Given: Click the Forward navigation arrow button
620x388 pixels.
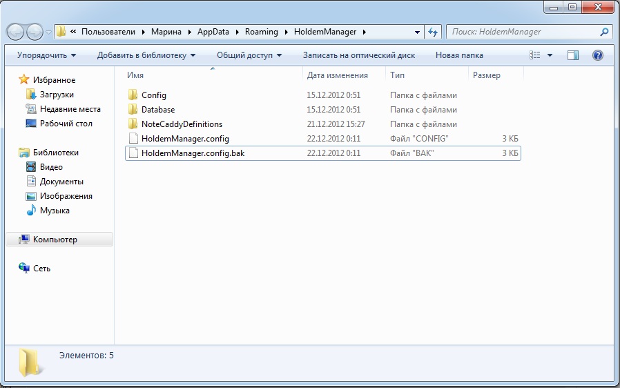Looking at the screenshot, I should [35, 32].
